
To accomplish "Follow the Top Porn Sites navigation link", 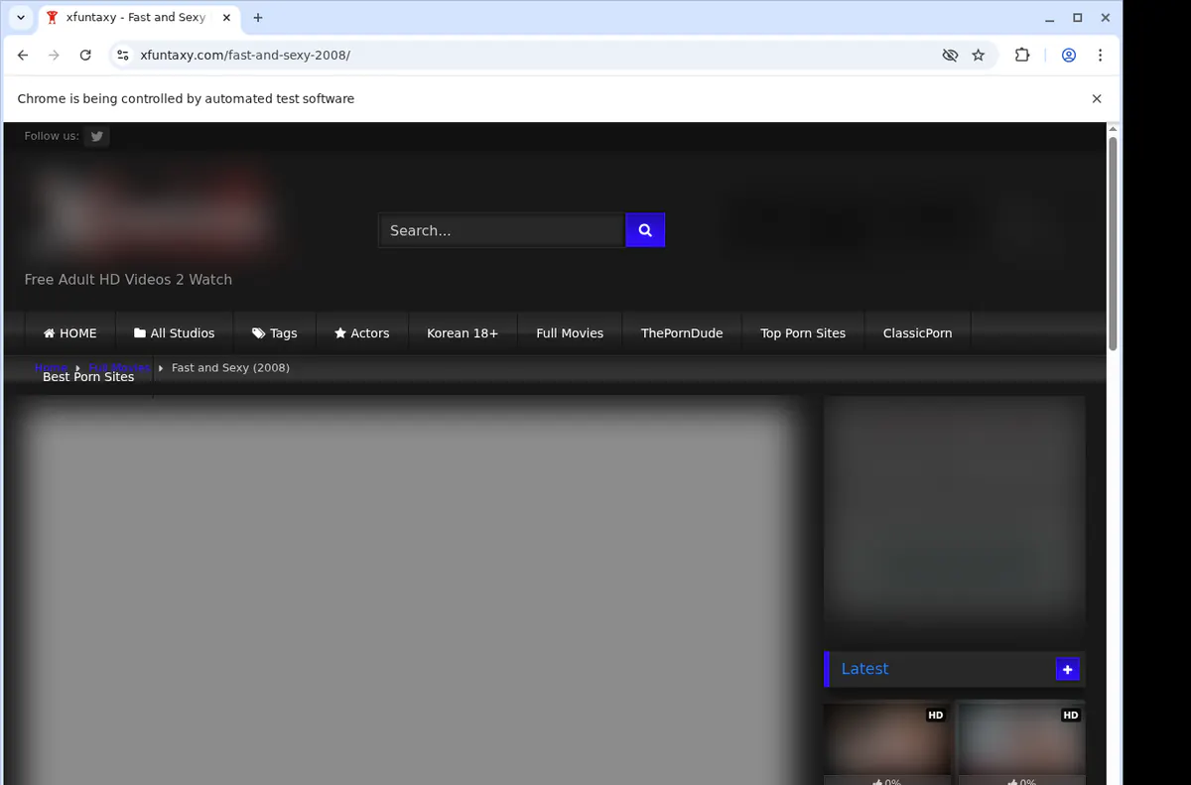I will point(803,333).
